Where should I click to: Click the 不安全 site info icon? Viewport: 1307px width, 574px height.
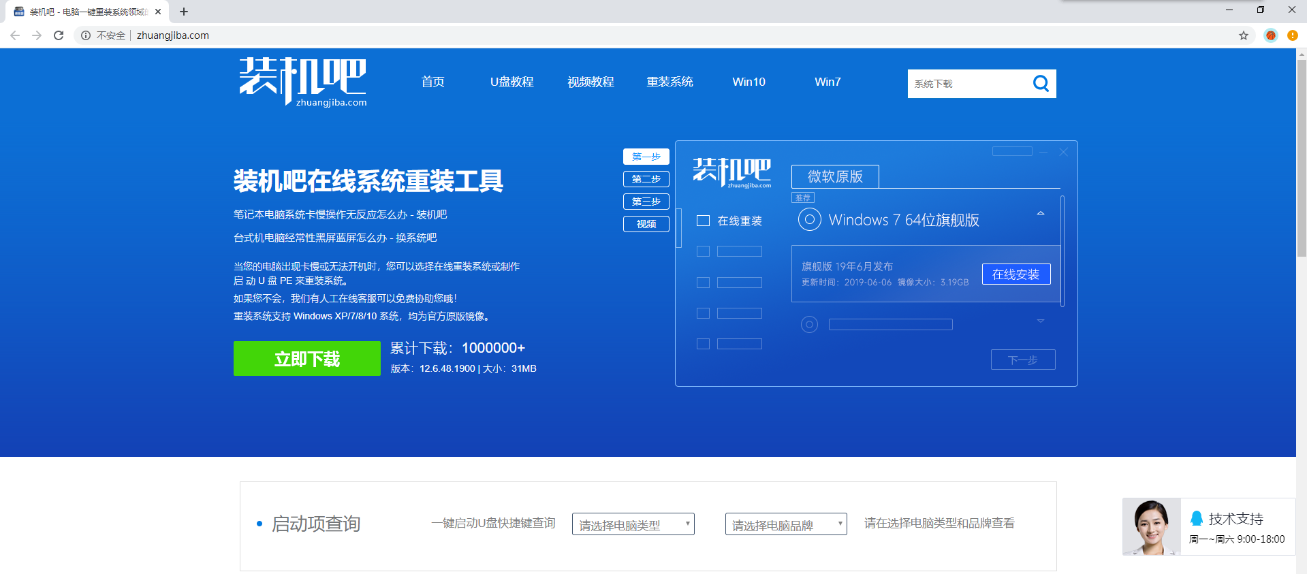(86, 35)
